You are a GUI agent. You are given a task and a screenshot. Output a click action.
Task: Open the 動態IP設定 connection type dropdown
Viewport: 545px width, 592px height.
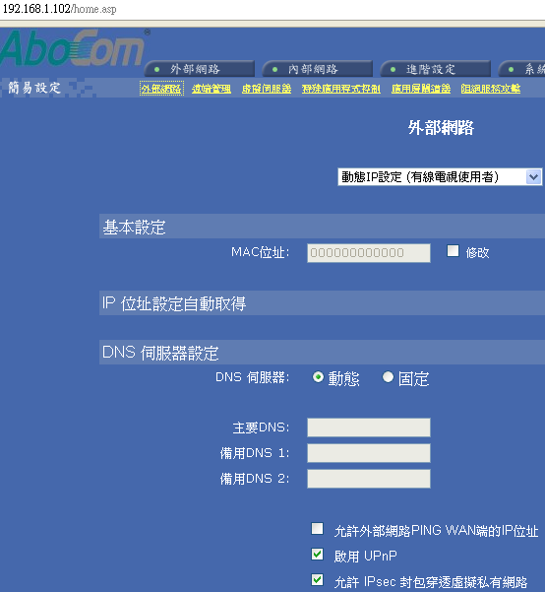[440, 176]
